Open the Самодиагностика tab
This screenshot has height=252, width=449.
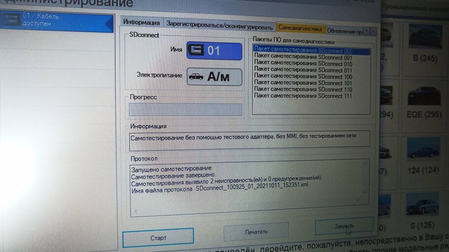(300, 28)
